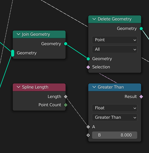The width and height of the screenshot is (149, 153).
Task: Click the Point Count output socket
Action: (x=65, y=105)
